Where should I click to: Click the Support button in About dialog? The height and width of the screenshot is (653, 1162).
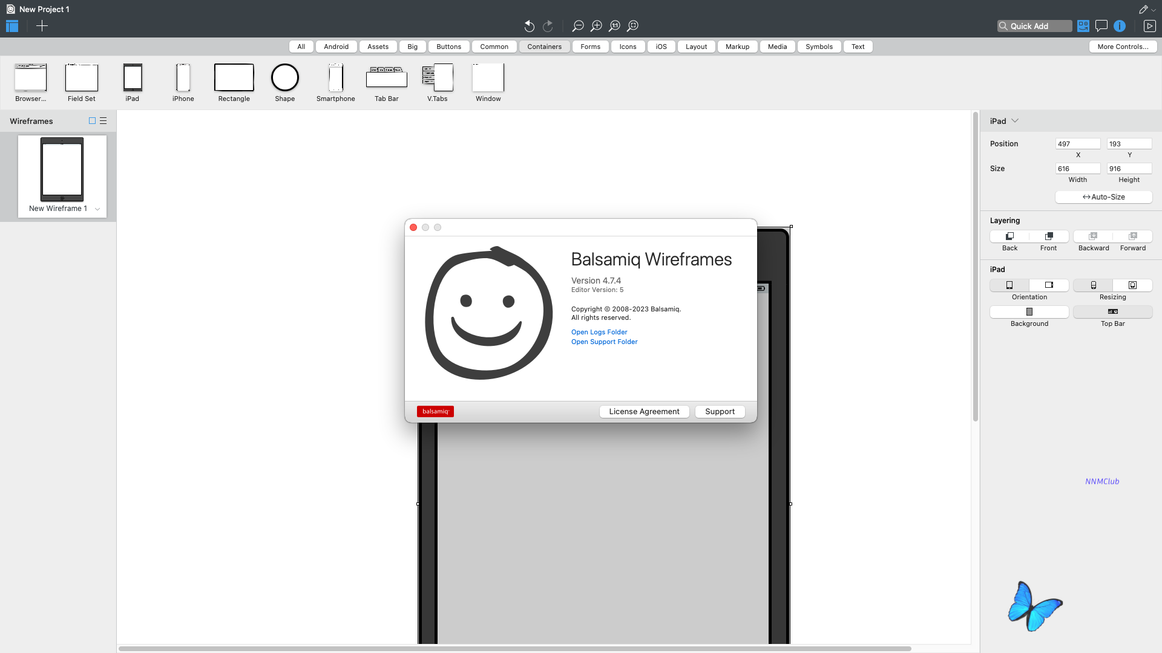(x=720, y=412)
